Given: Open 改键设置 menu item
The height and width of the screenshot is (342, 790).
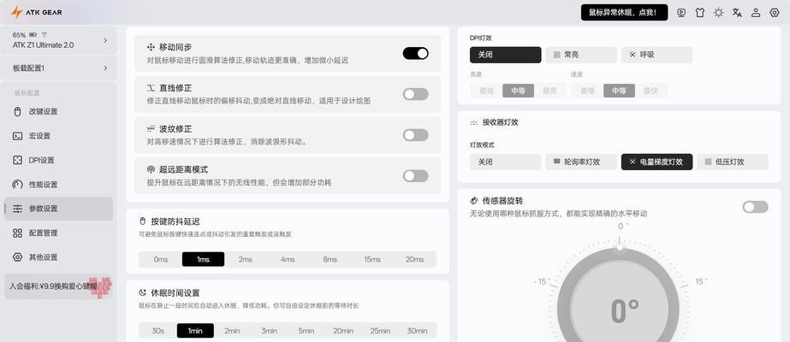Looking at the screenshot, I should (58, 112).
